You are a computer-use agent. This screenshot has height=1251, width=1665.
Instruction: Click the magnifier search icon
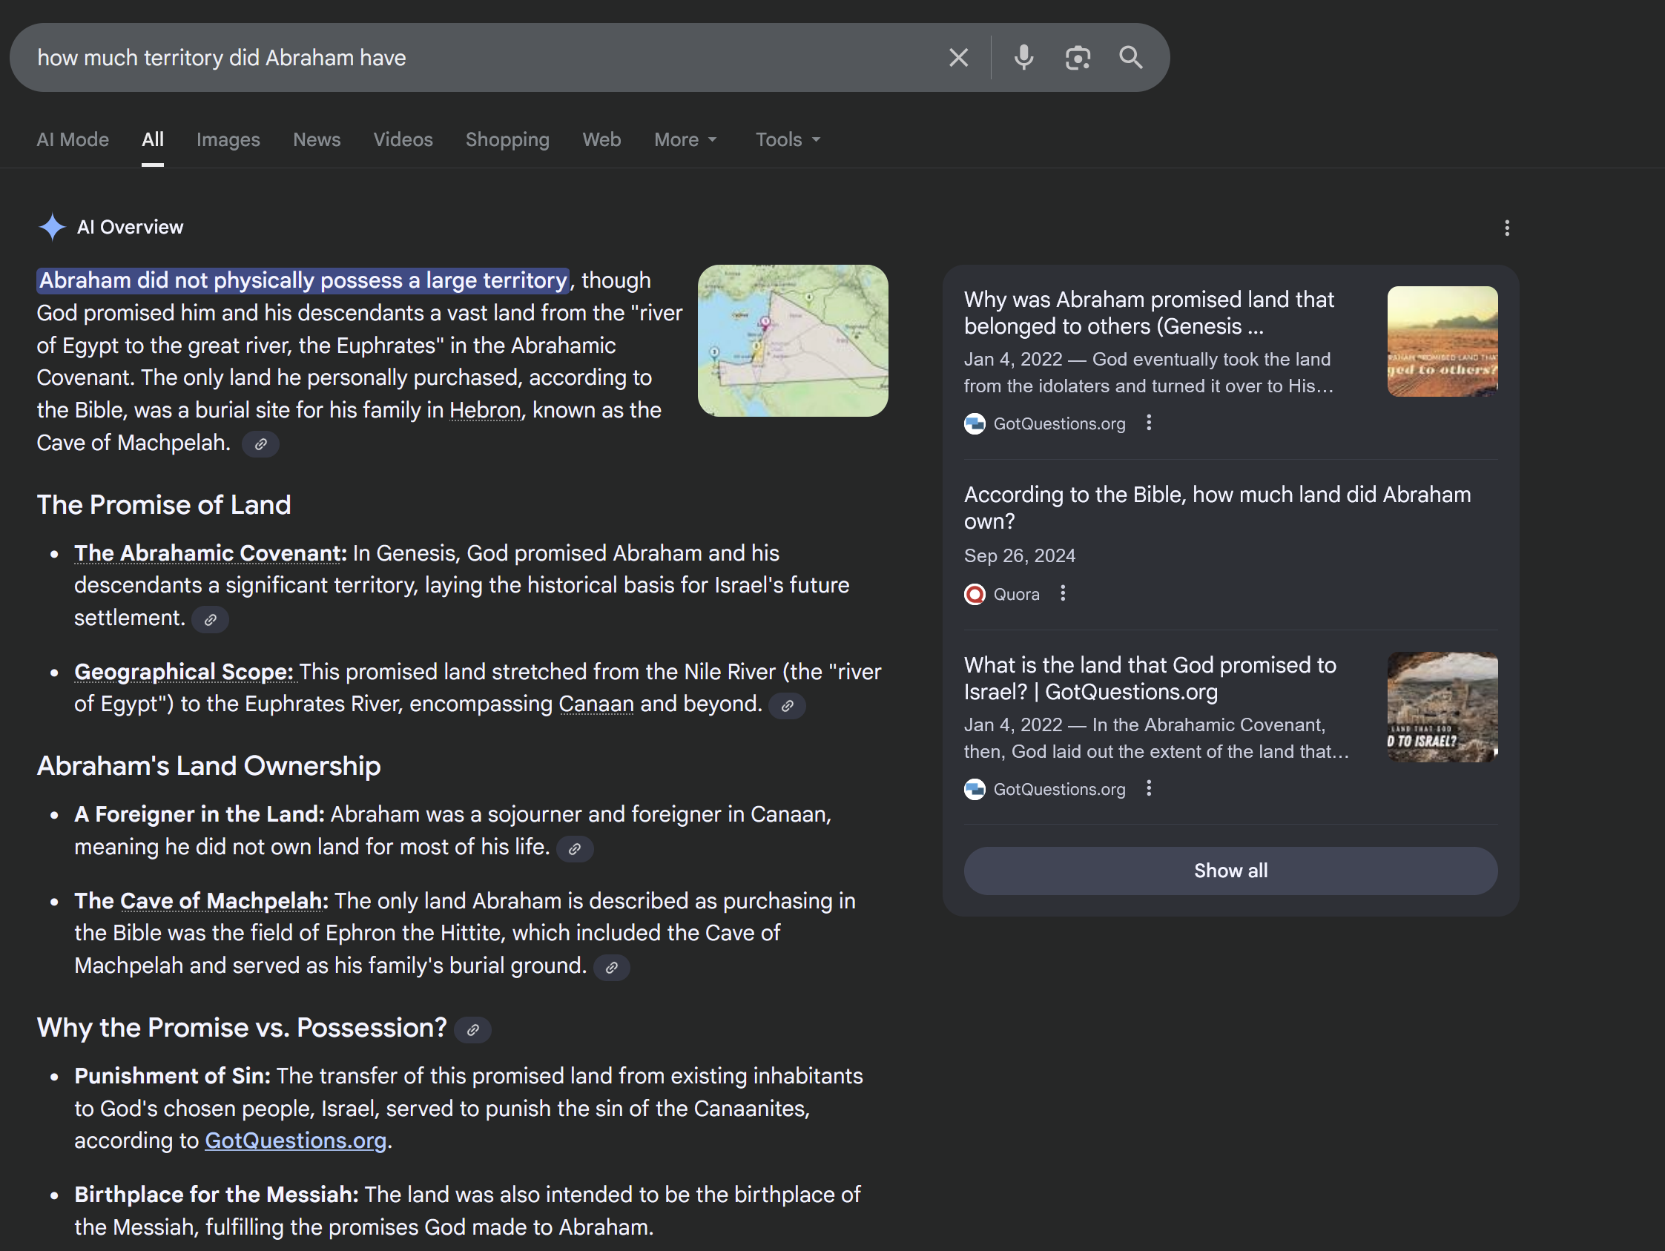1130,58
